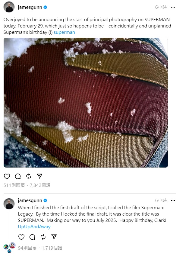Repost the principal photography announcement
Screen dimensions: 189x256
click(x=29, y=176)
